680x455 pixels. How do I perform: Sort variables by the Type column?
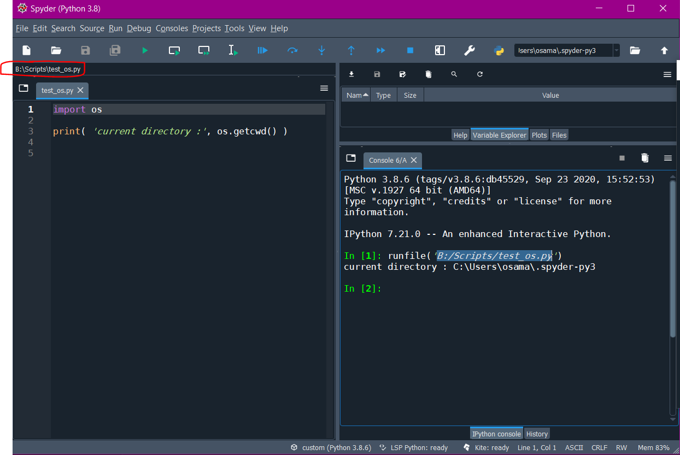click(x=384, y=95)
